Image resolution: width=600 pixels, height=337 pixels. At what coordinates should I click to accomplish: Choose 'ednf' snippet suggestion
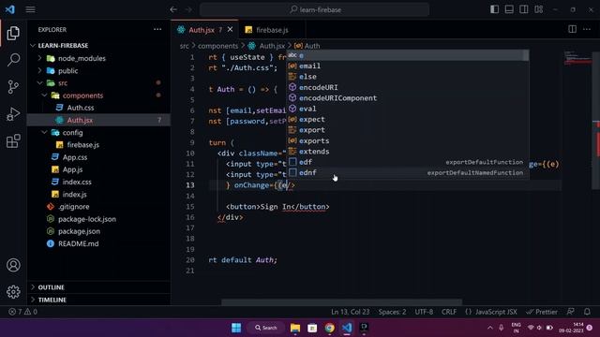(x=408, y=172)
